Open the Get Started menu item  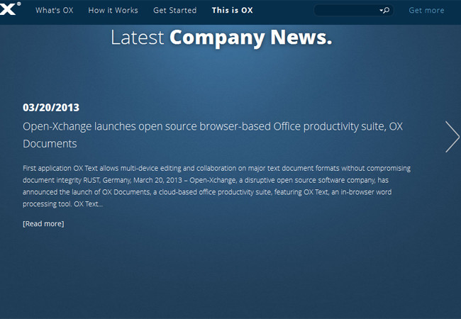175,11
